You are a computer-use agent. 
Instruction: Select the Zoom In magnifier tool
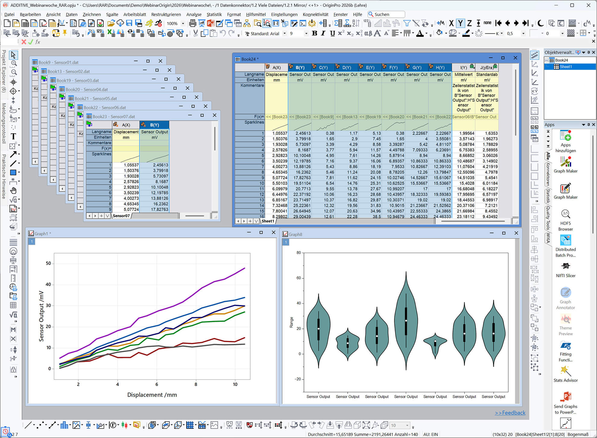[14, 64]
